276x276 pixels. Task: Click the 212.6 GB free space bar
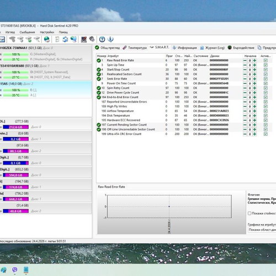point(16,127)
